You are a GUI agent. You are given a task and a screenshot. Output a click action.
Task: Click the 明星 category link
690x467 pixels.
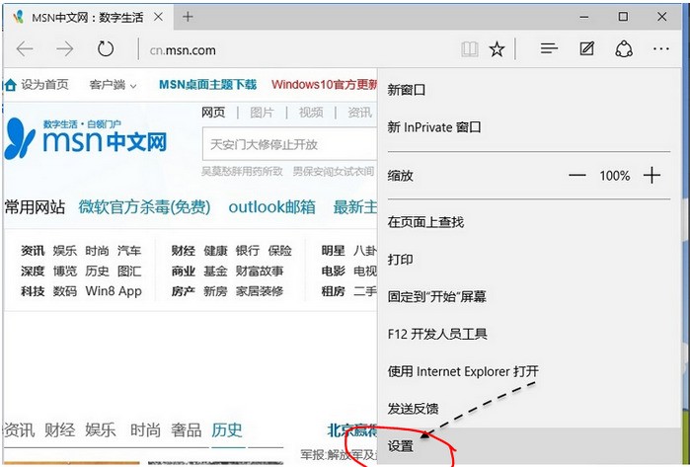tap(333, 251)
